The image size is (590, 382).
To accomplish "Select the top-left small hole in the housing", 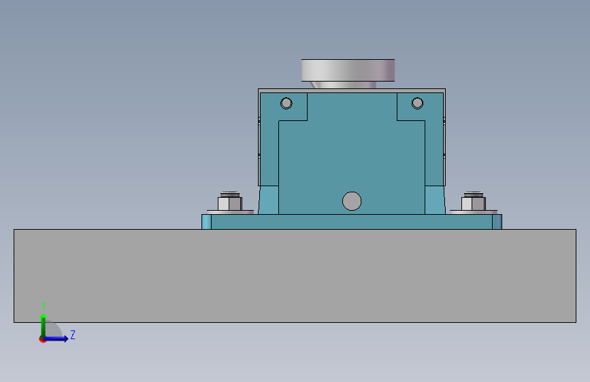I will click(x=286, y=103).
